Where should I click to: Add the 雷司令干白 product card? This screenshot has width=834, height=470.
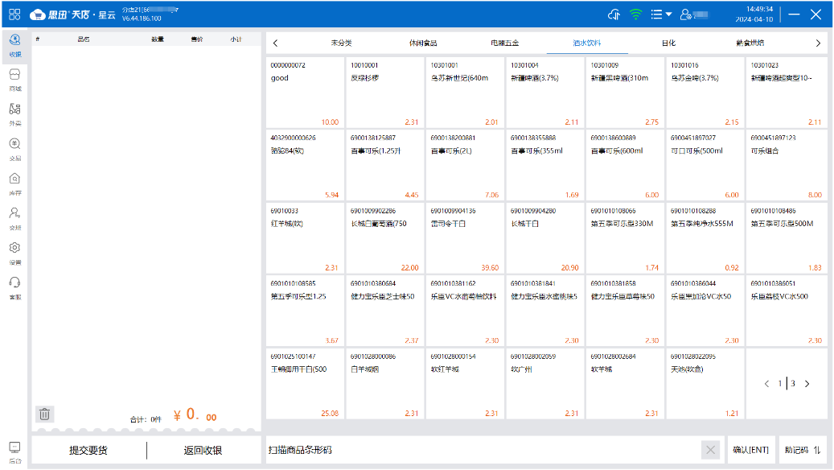click(465, 238)
